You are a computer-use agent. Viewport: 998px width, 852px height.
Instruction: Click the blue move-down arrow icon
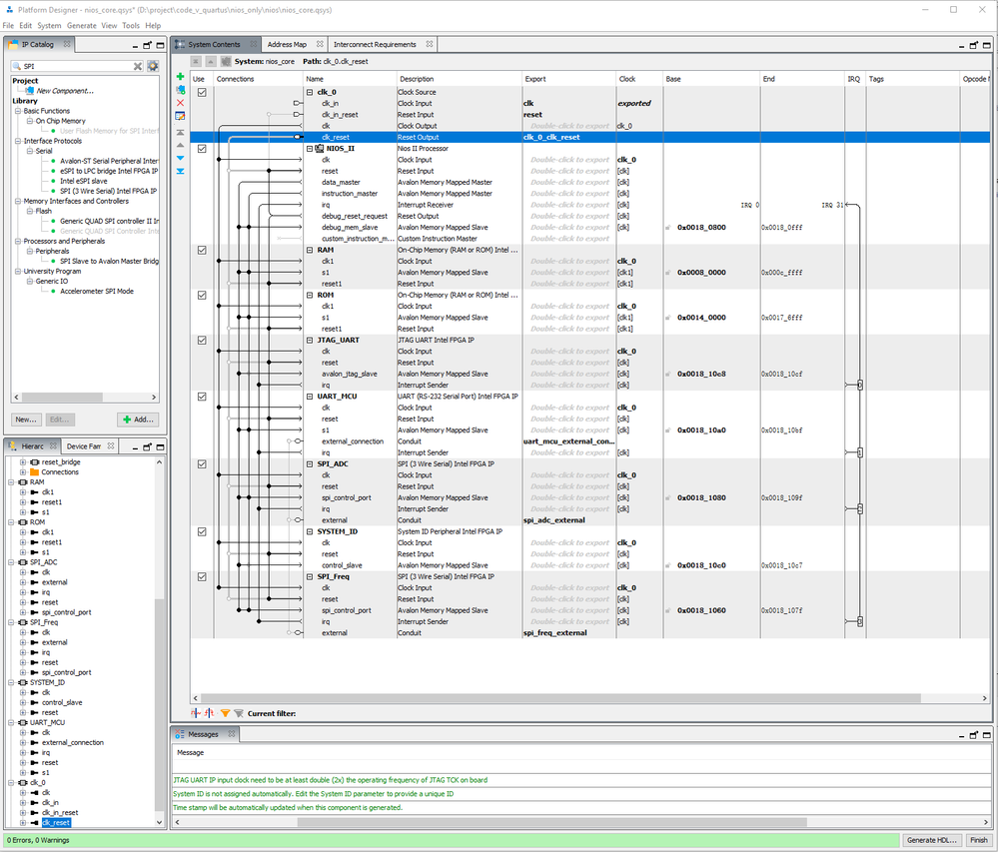180,158
